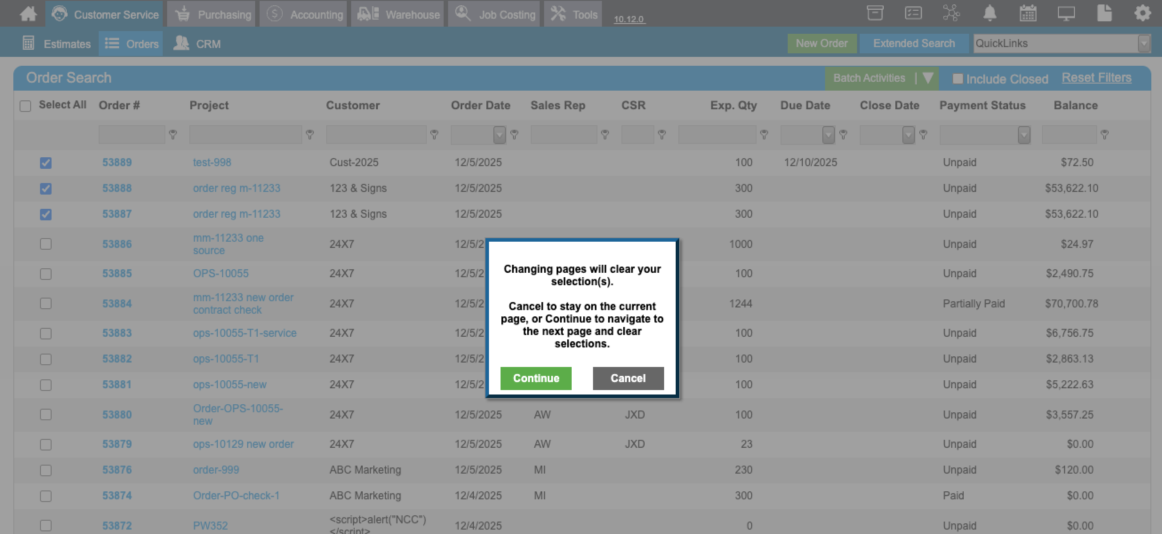This screenshot has height=534, width=1162.
Task: Apply the Sales Rep filter funnel
Action: coord(605,134)
